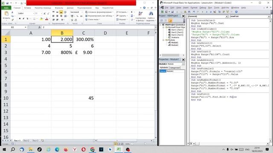Viewport: 273px width, 153px height.
Task: Switch to the Вставка (Insert) ribbon tab
Action: click(x=27, y=8)
